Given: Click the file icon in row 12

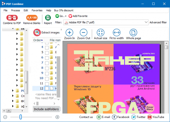Looking at the screenshot, I should pyautogui.click(x=52, y=88).
